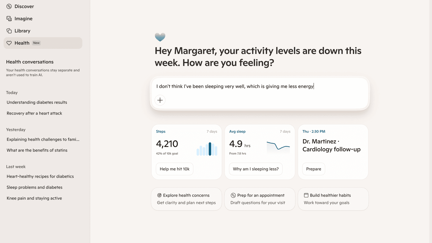Open the 'Knee pain and staying active' chat
432x243 pixels.
click(34, 198)
